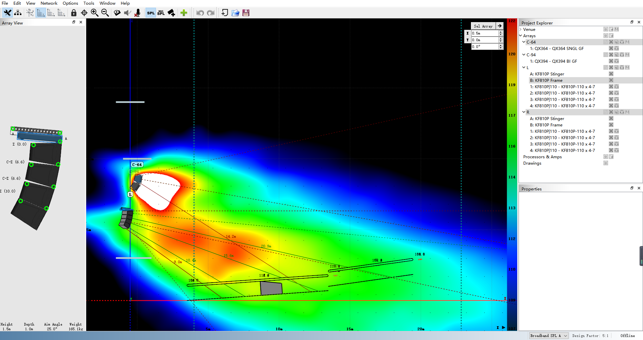Open the Tools menu
This screenshot has height=340, width=643.
[89, 3]
